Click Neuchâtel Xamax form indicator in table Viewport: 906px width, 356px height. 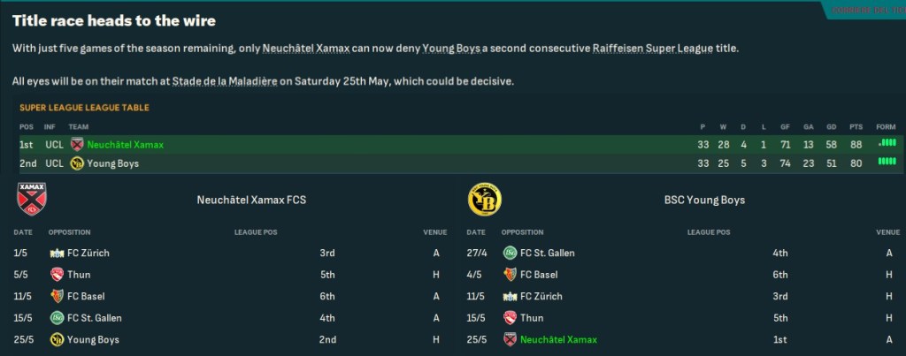[x=887, y=143]
